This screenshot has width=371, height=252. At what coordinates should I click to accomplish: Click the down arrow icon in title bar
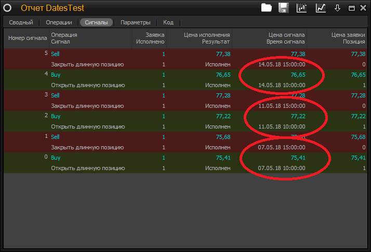point(337,8)
